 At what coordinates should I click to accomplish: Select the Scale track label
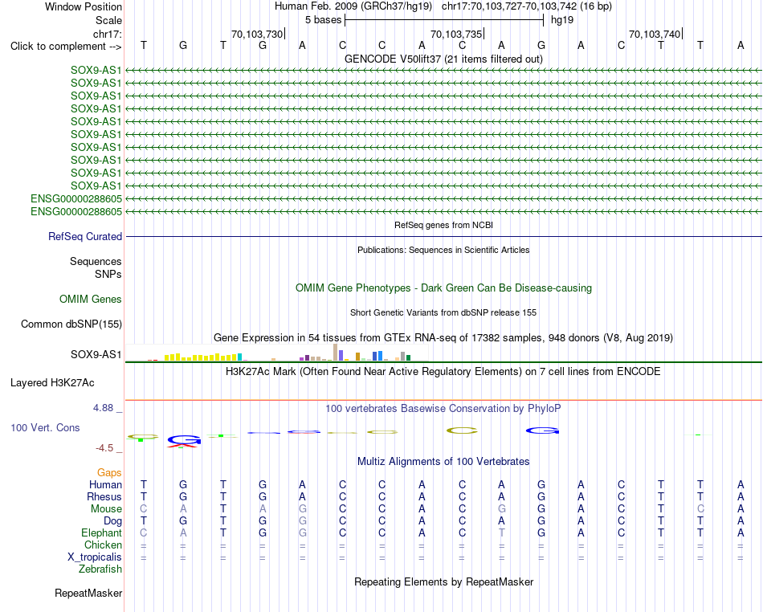click(x=108, y=20)
